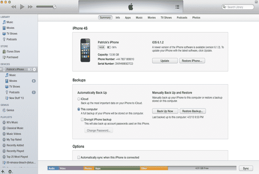Open the Recently Added playlist

point(13,145)
